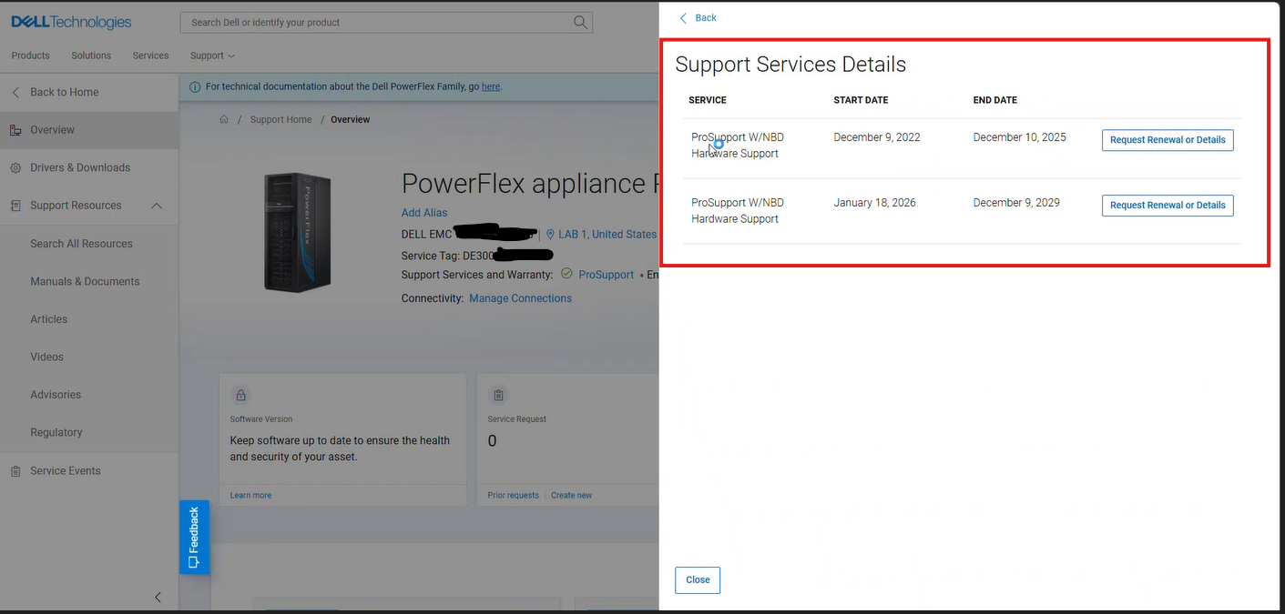
Task: Click Request Renewal for January 2026 service
Action: [1168, 206]
